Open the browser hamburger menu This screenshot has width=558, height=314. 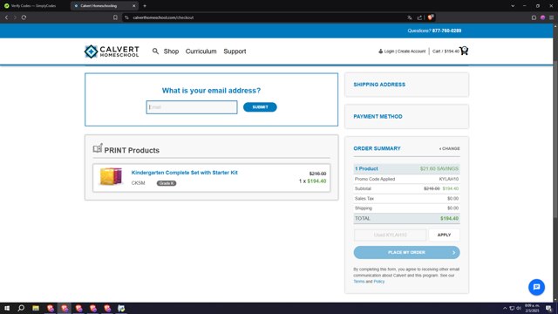551,17
